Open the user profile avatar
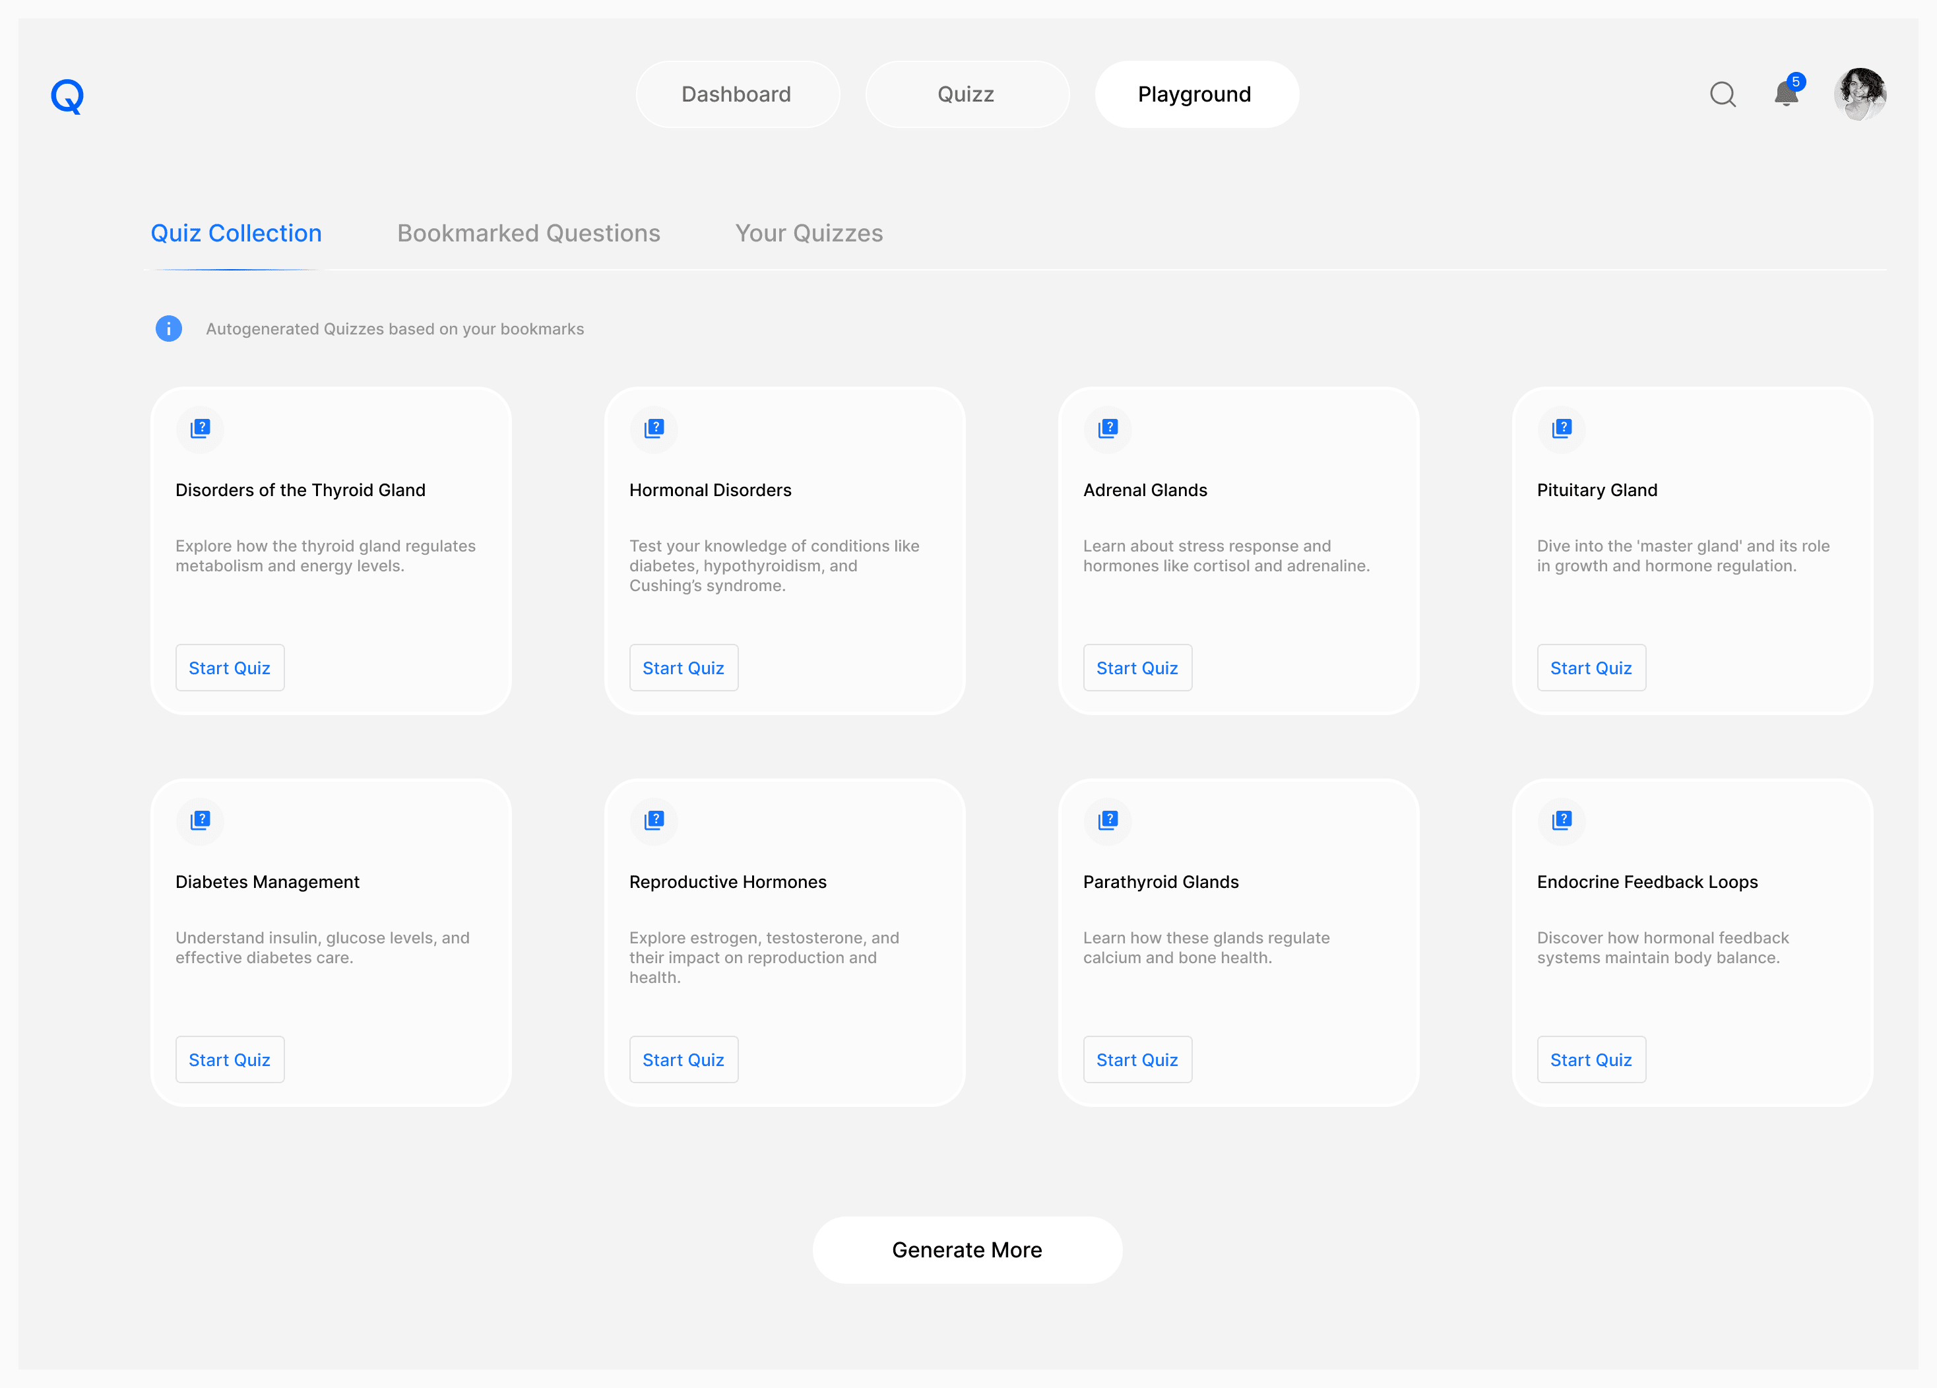The width and height of the screenshot is (1937, 1388). tap(1859, 94)
